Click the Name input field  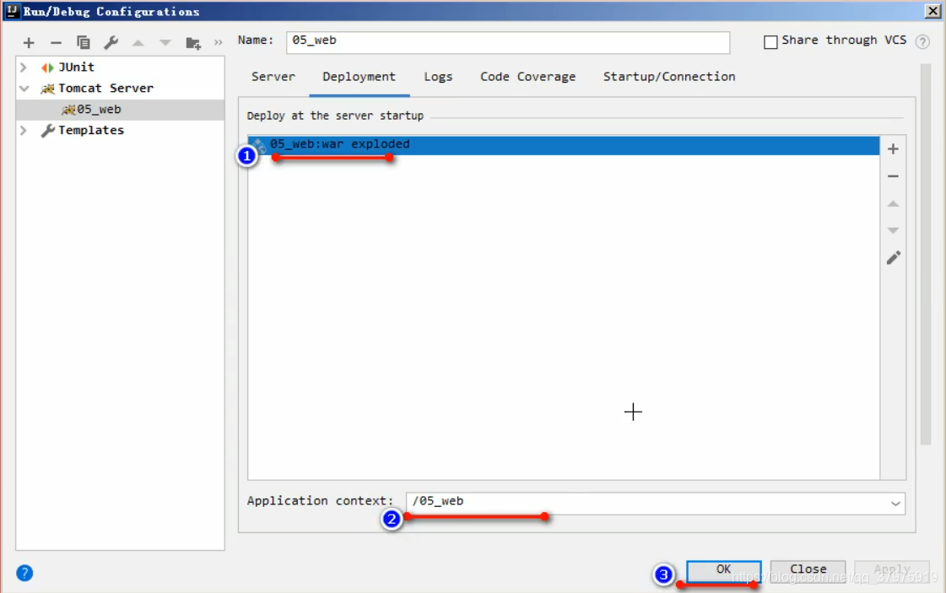(508, 42)
